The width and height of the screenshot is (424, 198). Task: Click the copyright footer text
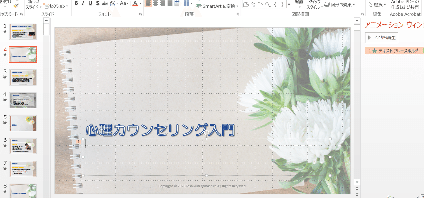pyautogui.click(x=202, y=186)
